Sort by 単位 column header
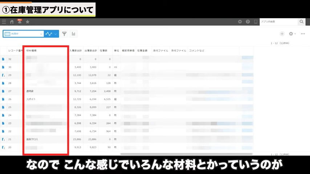Screen dimensions: 310x174 (x=117, y=50)
